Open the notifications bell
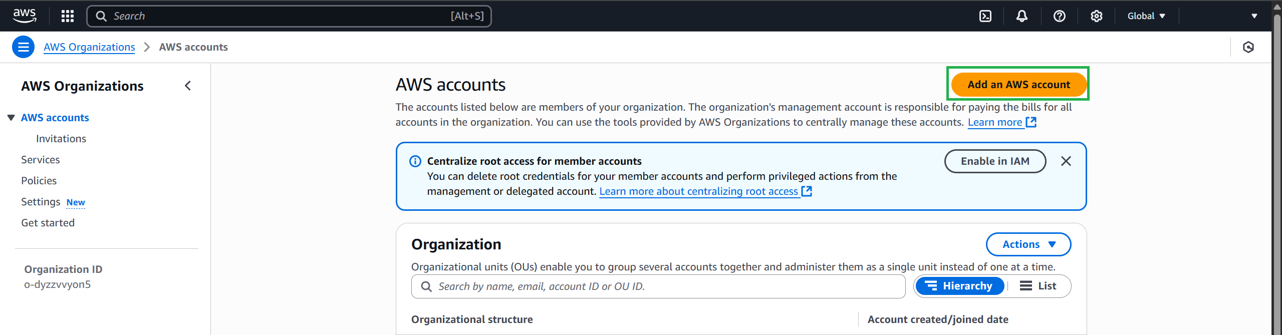Screen dimensions: 1282x335 click(1021, 16)
